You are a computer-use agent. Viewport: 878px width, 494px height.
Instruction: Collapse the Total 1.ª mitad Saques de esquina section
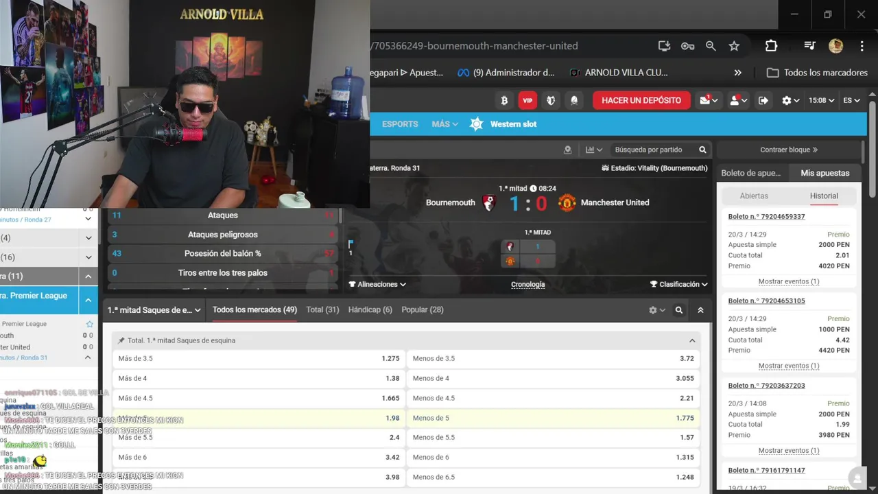692,340
